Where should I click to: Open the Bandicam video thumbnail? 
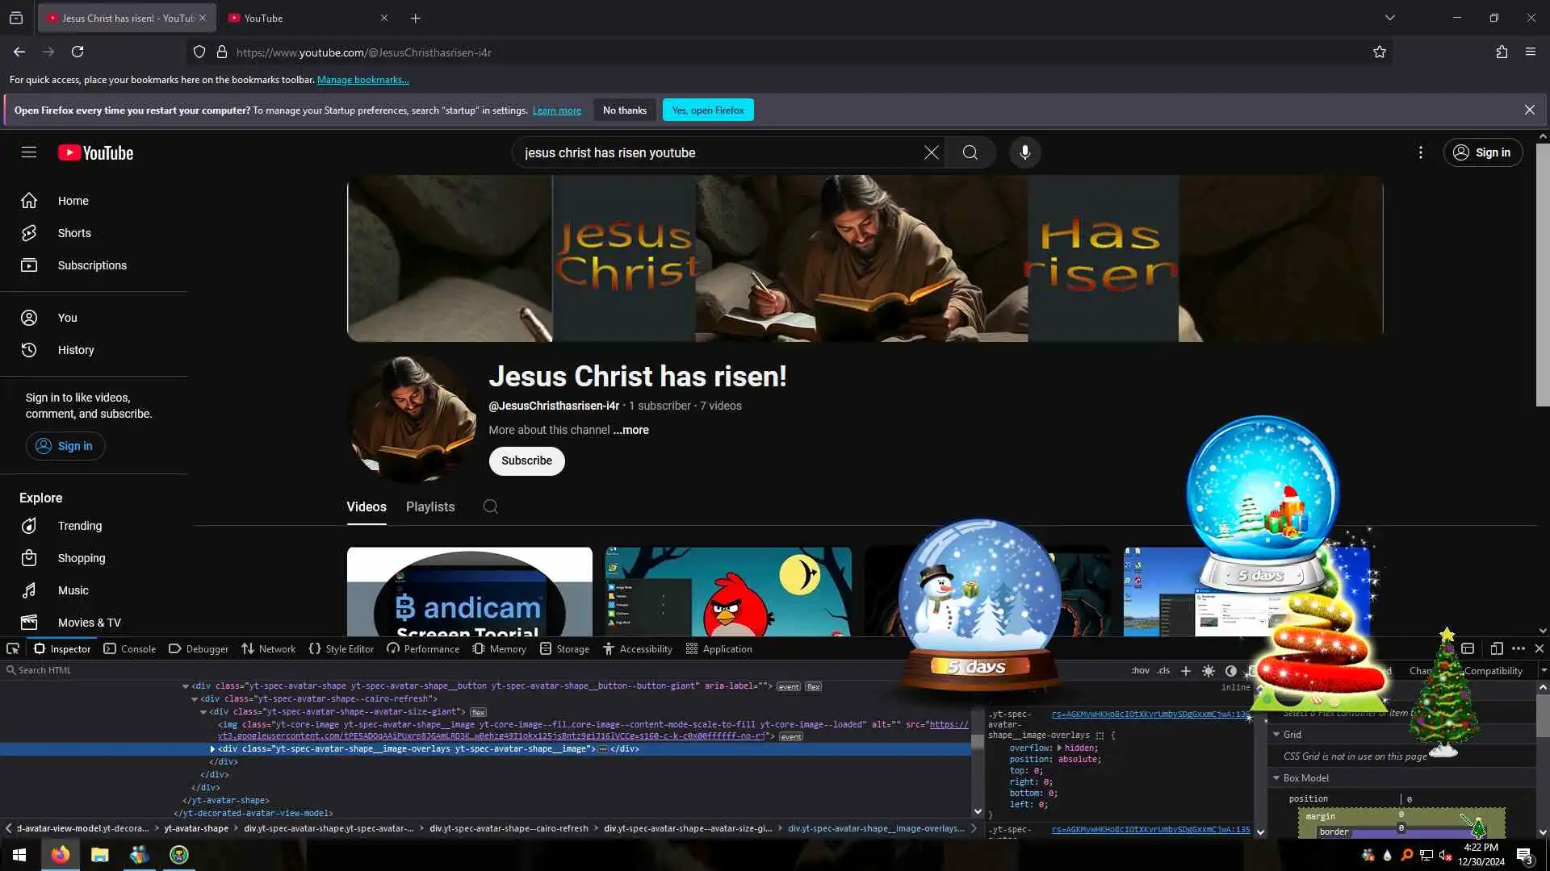pyautogui.click(x=469, y=592)
